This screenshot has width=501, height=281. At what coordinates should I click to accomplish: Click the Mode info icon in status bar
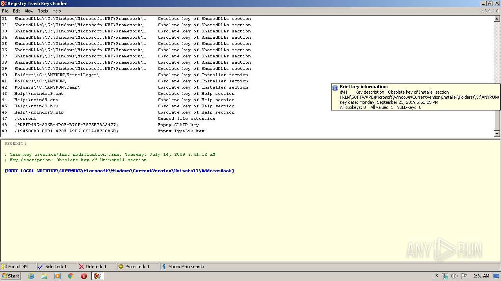click(x=164, y=267)
